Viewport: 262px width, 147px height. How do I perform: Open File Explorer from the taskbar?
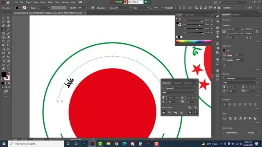(x=108, y=144)
